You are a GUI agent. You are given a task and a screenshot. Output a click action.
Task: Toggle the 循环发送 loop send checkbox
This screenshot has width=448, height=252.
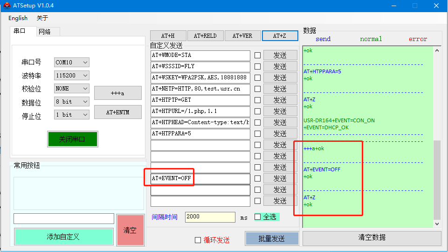[198, 240]
